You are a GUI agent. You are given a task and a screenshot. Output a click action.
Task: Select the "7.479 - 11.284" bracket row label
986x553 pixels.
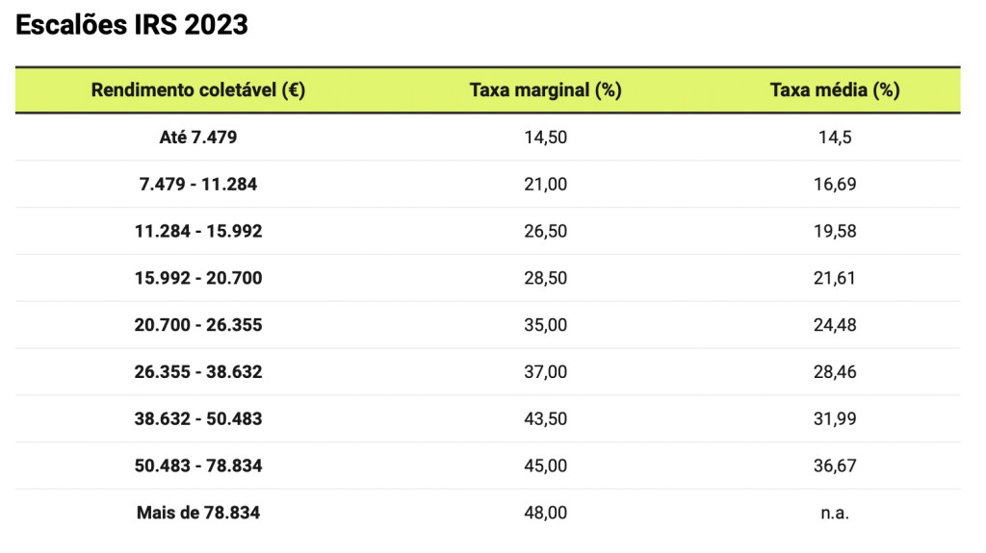click(198, 185)
